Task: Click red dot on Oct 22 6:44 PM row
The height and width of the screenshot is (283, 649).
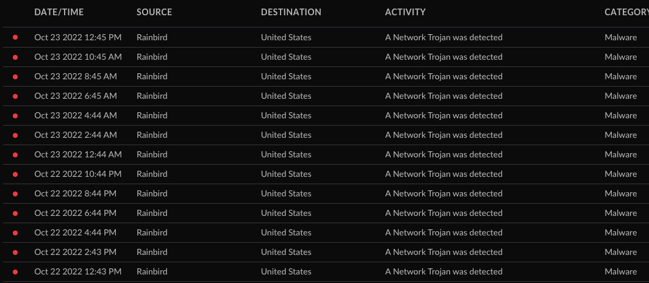Action: pos(15,213)
